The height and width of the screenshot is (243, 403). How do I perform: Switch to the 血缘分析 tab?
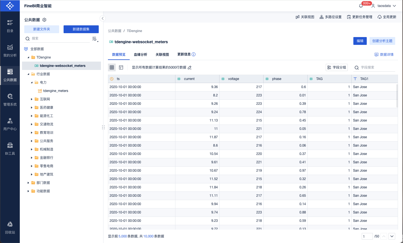(x=140, y=55)
